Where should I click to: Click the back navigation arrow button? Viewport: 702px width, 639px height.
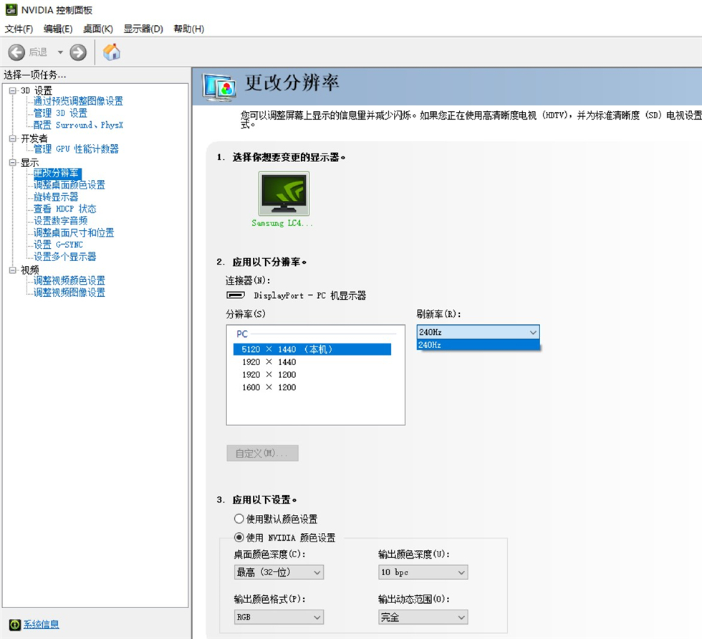click(16, 52)
